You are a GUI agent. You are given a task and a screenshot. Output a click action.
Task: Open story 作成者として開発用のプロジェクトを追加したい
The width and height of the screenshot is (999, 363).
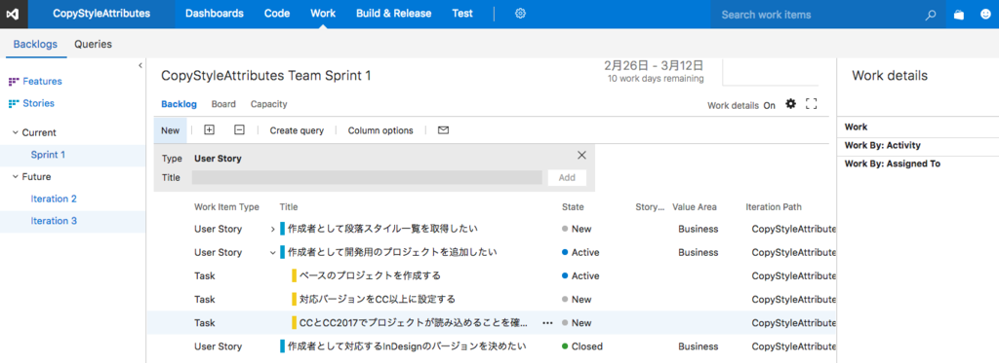click(x=392, y=252)
